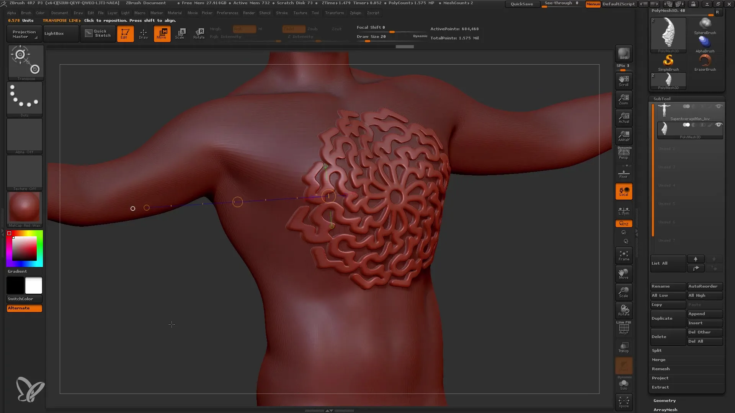
Task: Expand the Geometry section panel
Action: pos(664,400)
